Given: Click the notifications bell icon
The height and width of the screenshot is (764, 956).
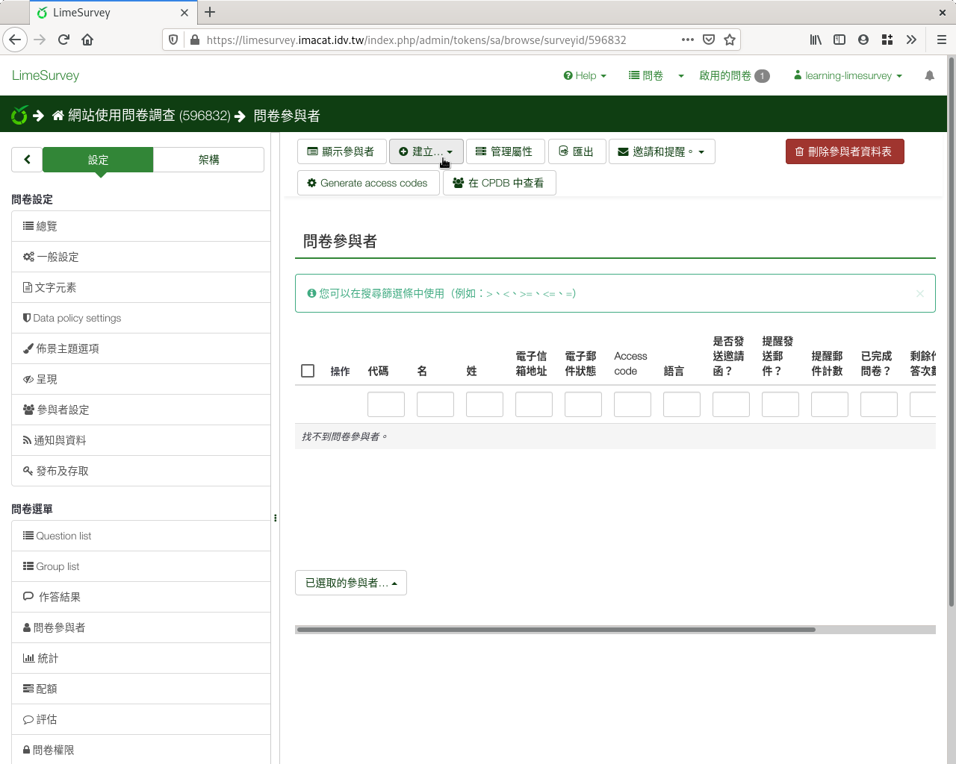Looking at the screenshot, I should coord(929,75).
